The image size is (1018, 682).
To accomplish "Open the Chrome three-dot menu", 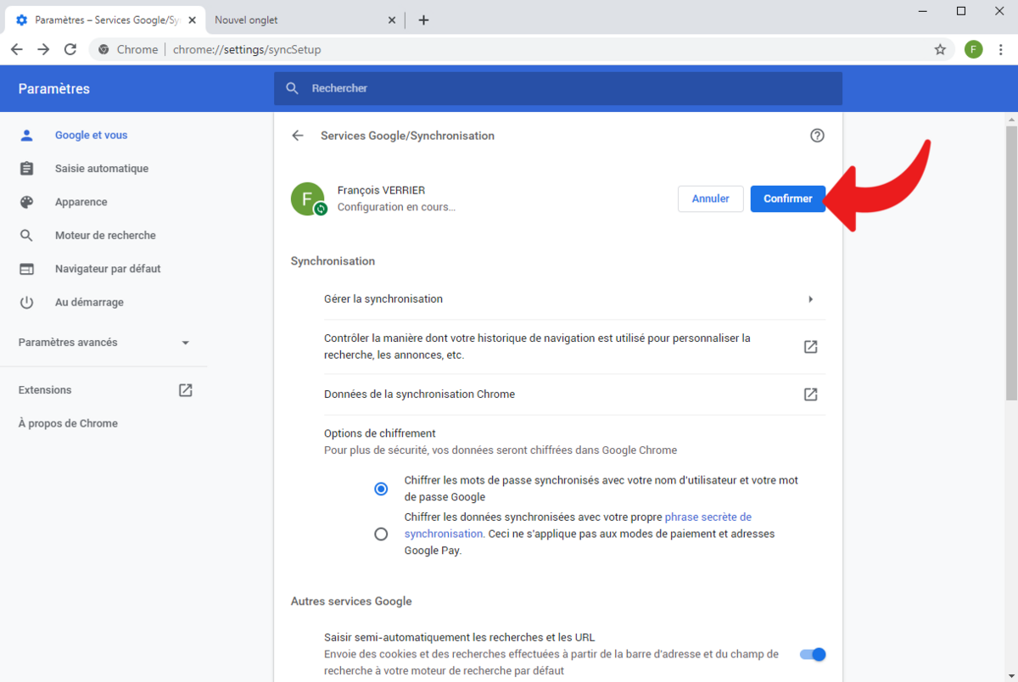I will (x=1001, y=49).
